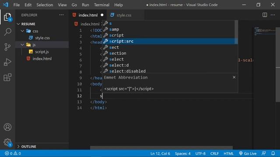Open the Source Control view
This screenshot has height=157, width=280.
coord(7,47)
